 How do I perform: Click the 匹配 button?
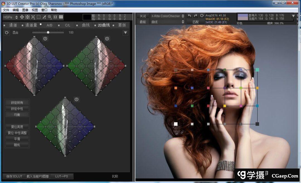196,22
